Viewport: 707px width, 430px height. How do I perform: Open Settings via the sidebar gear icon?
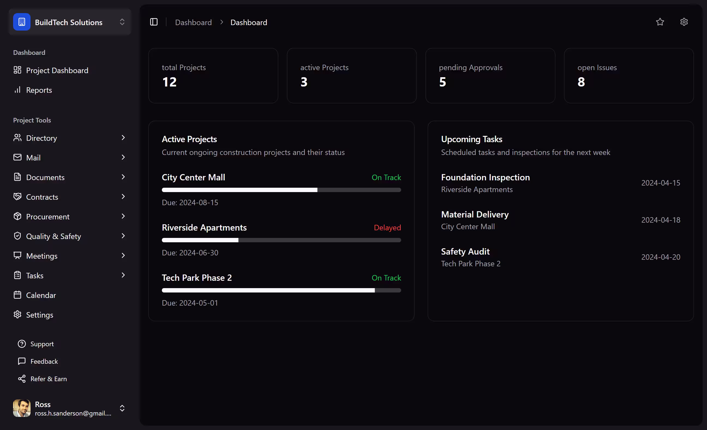tap(17, 315)
